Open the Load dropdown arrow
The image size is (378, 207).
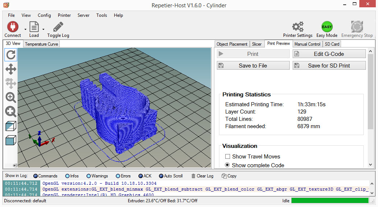[x=43, y=29]
